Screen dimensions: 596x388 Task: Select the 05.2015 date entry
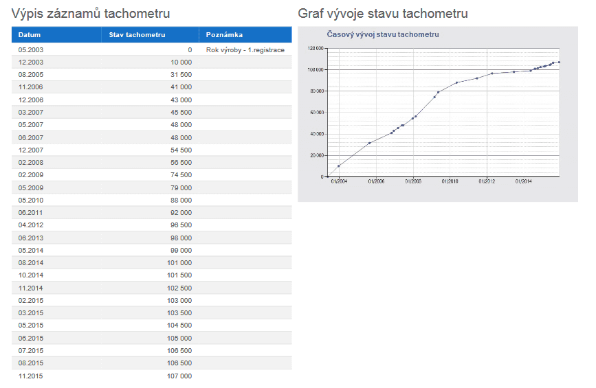[x=31, y=326]
